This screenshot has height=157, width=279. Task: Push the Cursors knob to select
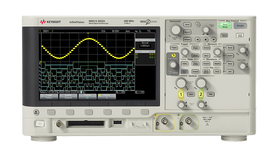pos(217,52)
